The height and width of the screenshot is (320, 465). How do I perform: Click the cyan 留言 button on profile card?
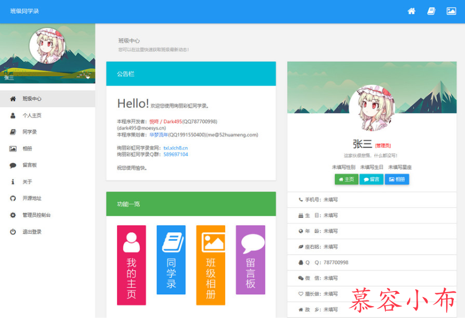[x=371, y=180]
